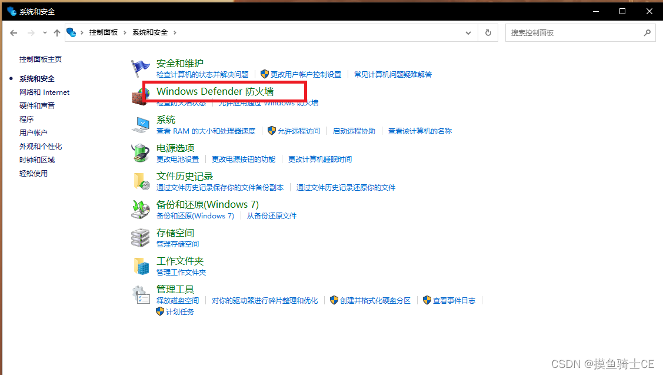Click the System computer monitor icon
This screenshot has width=663, height=375.
(x=141, y=125)
